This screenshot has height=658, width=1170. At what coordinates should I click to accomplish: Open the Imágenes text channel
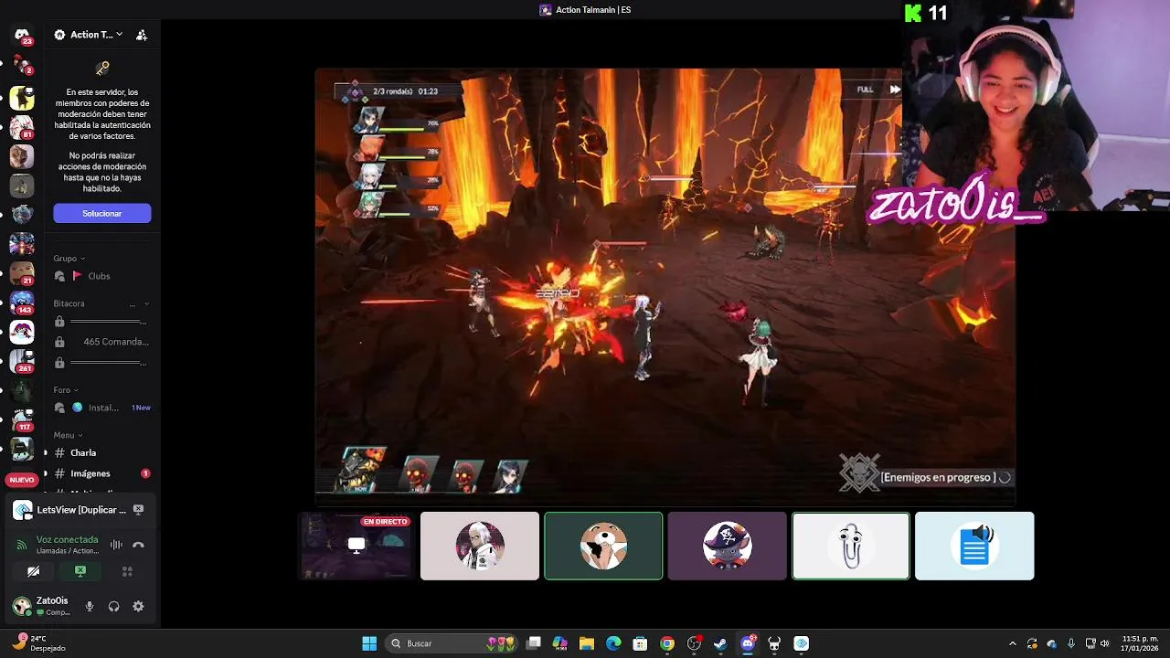pos(101,473)
